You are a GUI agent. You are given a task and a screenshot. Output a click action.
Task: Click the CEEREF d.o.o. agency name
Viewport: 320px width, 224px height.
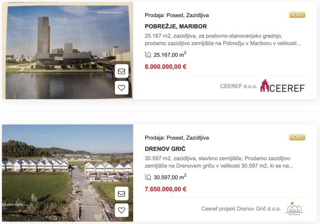point(239,86)
